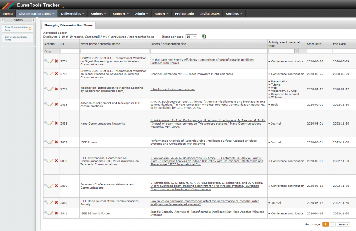
Task: Select the Managing Dissemination Items tab
Action: tap(68, 25)
